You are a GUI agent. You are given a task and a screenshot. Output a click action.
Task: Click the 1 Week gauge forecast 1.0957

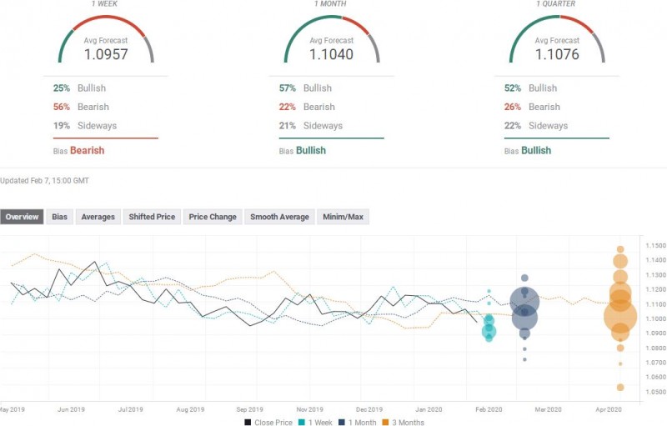(x=106, y=54)
